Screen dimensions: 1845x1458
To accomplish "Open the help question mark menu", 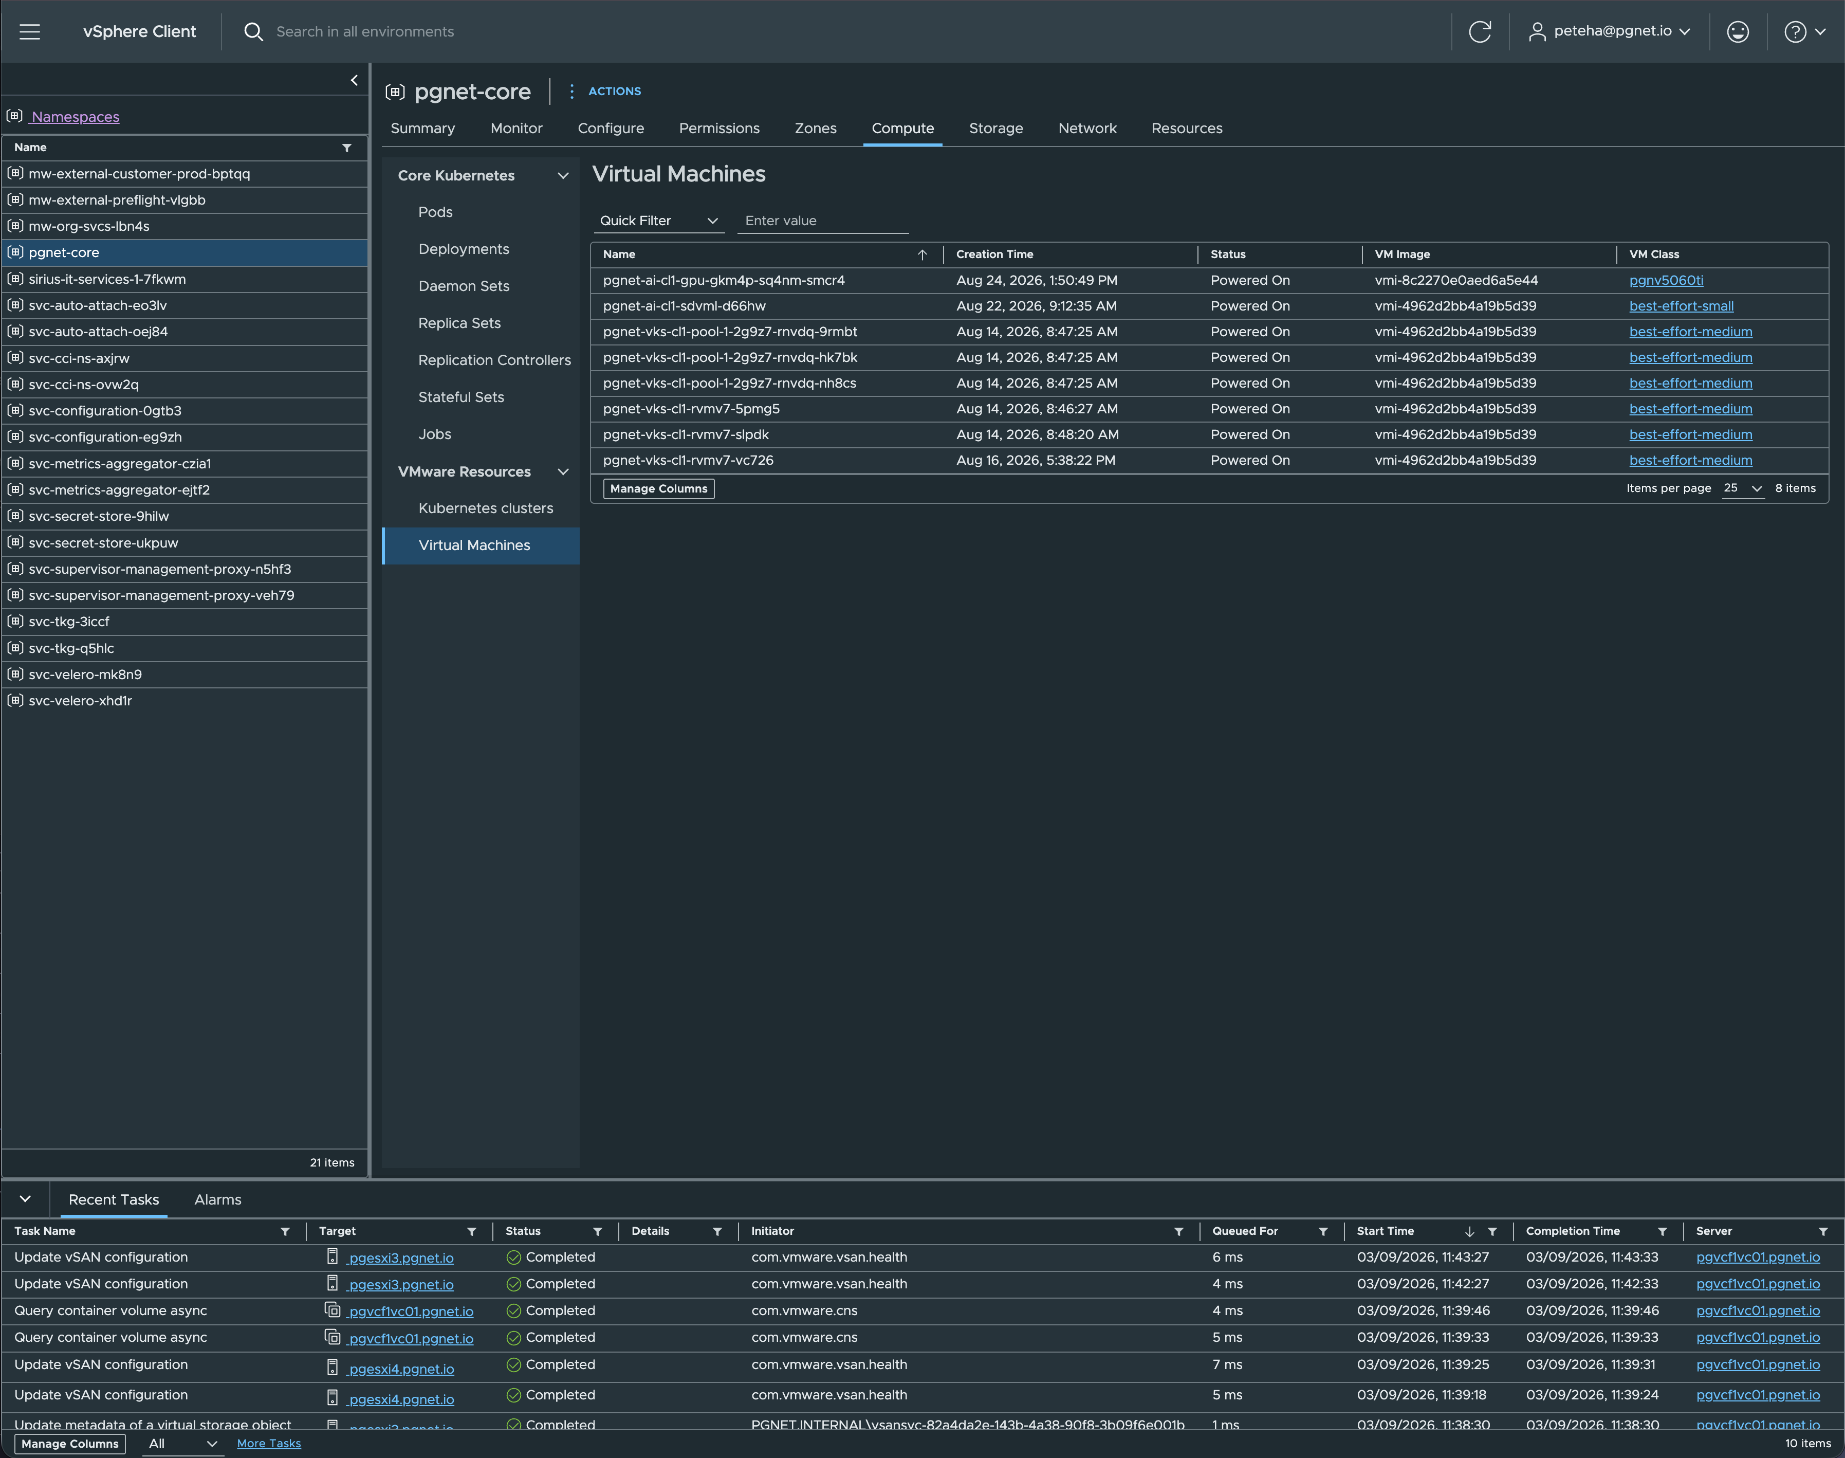I will 1804,31.
